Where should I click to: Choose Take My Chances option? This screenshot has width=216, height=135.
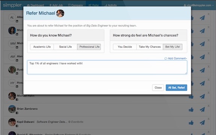[150, 47]
